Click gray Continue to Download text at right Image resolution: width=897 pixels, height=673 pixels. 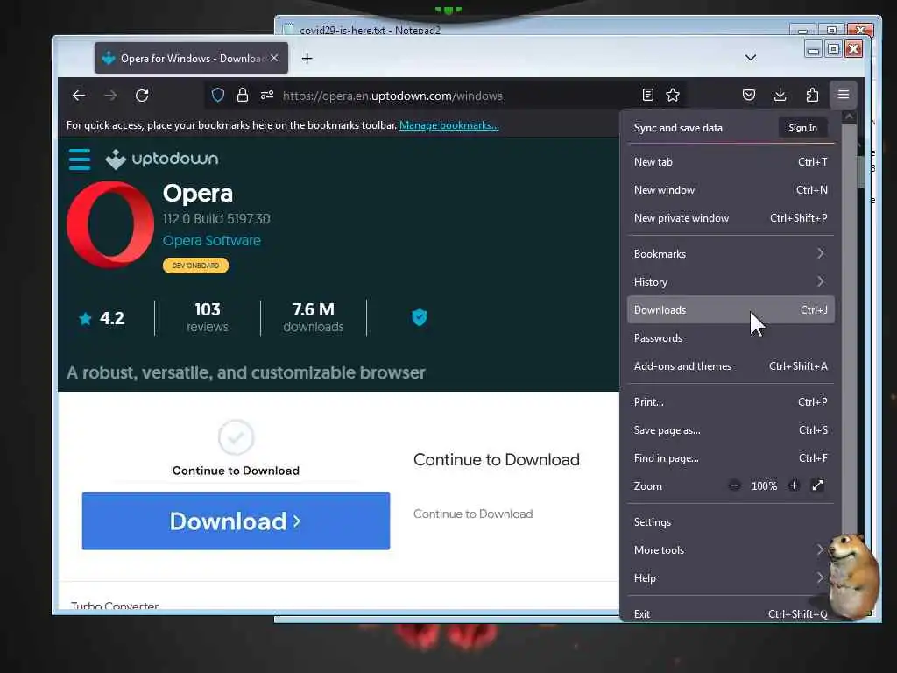pos(473,514)
